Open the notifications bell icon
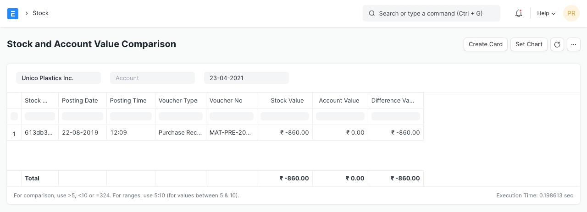 519,13
